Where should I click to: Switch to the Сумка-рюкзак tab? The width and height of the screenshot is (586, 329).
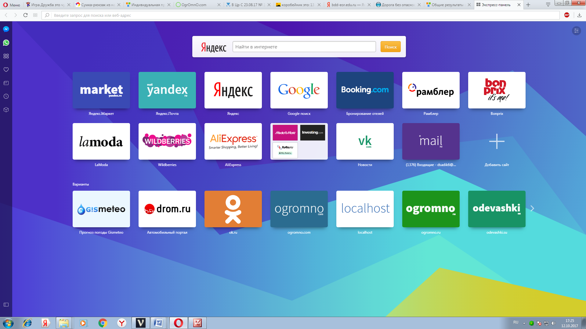[98, 5]
